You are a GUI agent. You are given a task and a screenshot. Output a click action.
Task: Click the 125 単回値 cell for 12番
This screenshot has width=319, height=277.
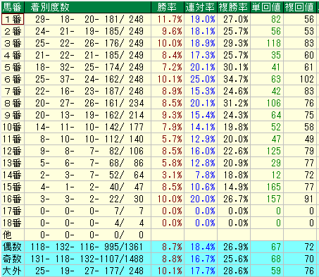267,151
